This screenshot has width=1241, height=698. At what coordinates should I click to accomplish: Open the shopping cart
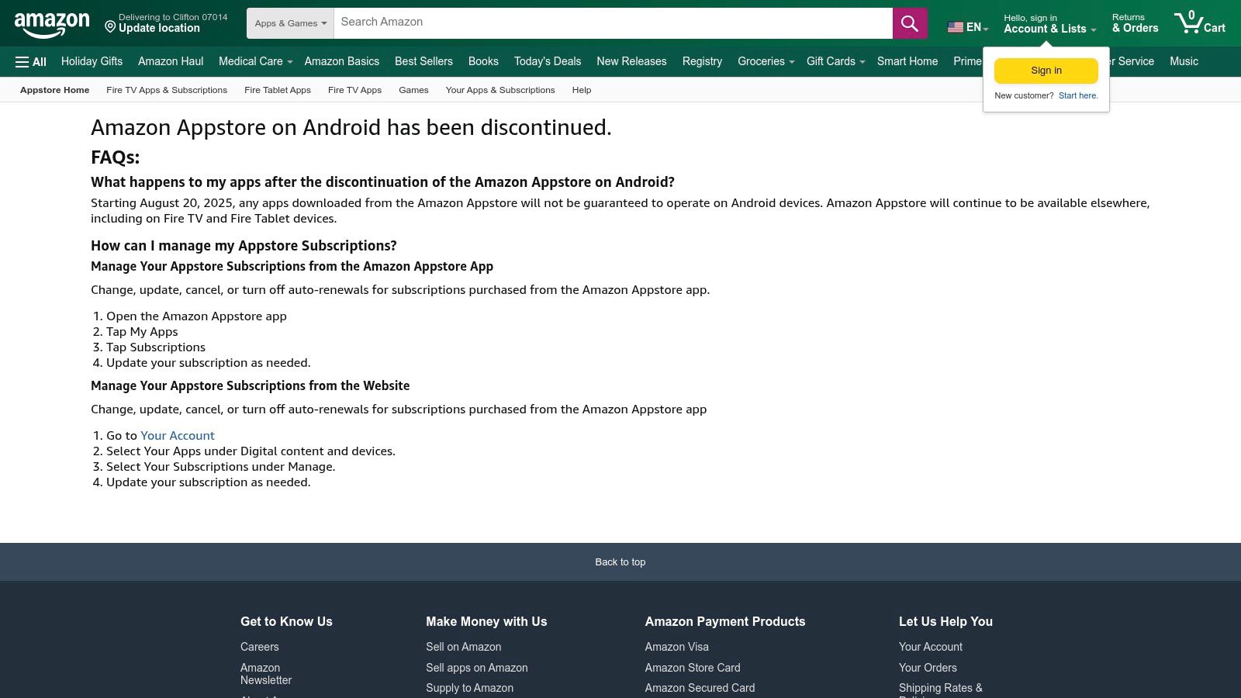click(x=1199, y=22)
